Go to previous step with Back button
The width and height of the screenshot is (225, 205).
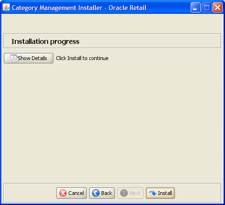pos(102,193)
